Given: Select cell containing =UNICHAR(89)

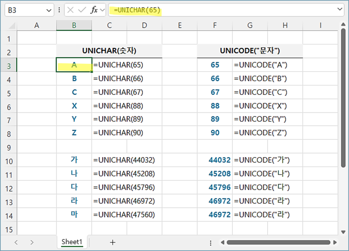Looking at the screenshot, I should 127,119.
